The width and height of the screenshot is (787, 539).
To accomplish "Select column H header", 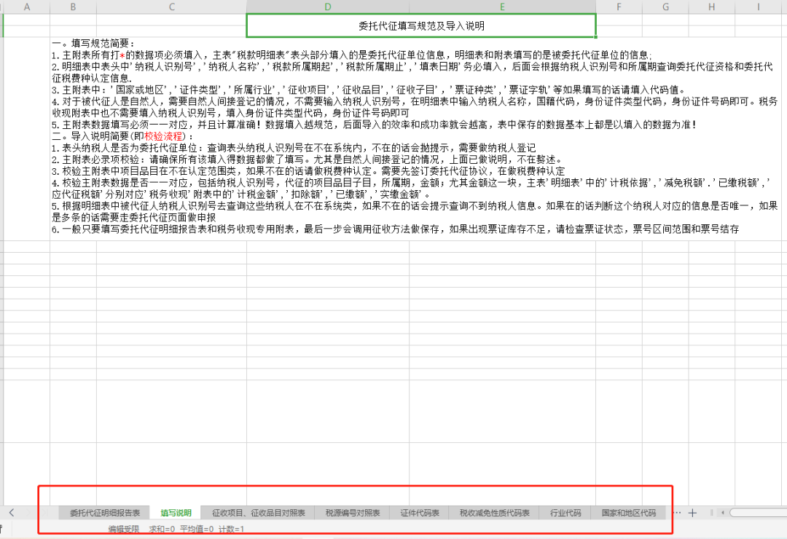I will click(712, 7).
